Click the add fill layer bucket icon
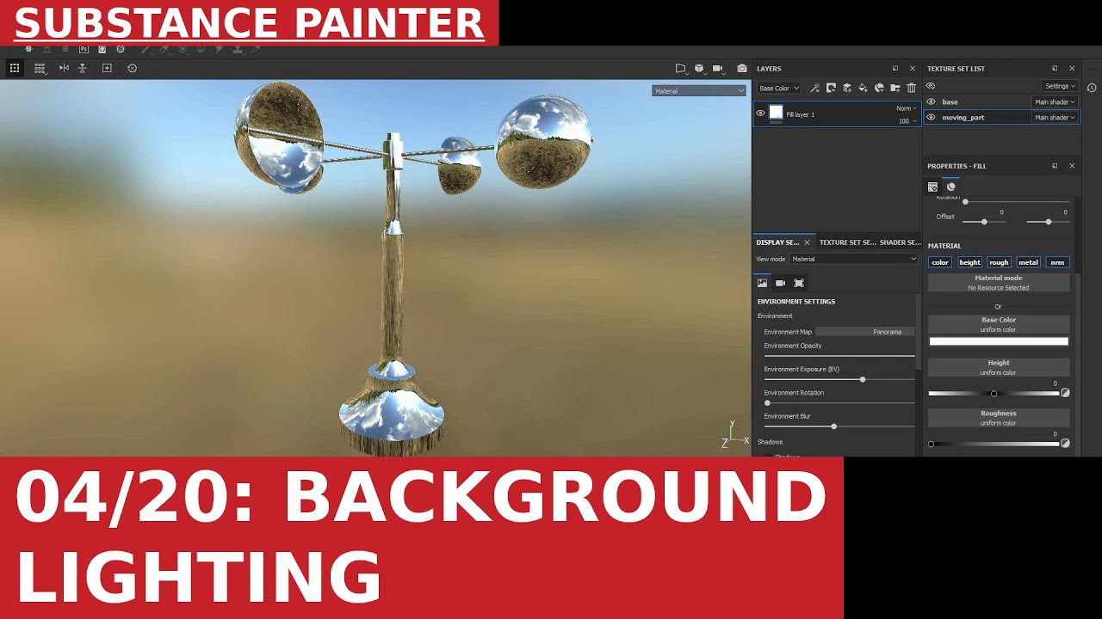 (863, 88)
